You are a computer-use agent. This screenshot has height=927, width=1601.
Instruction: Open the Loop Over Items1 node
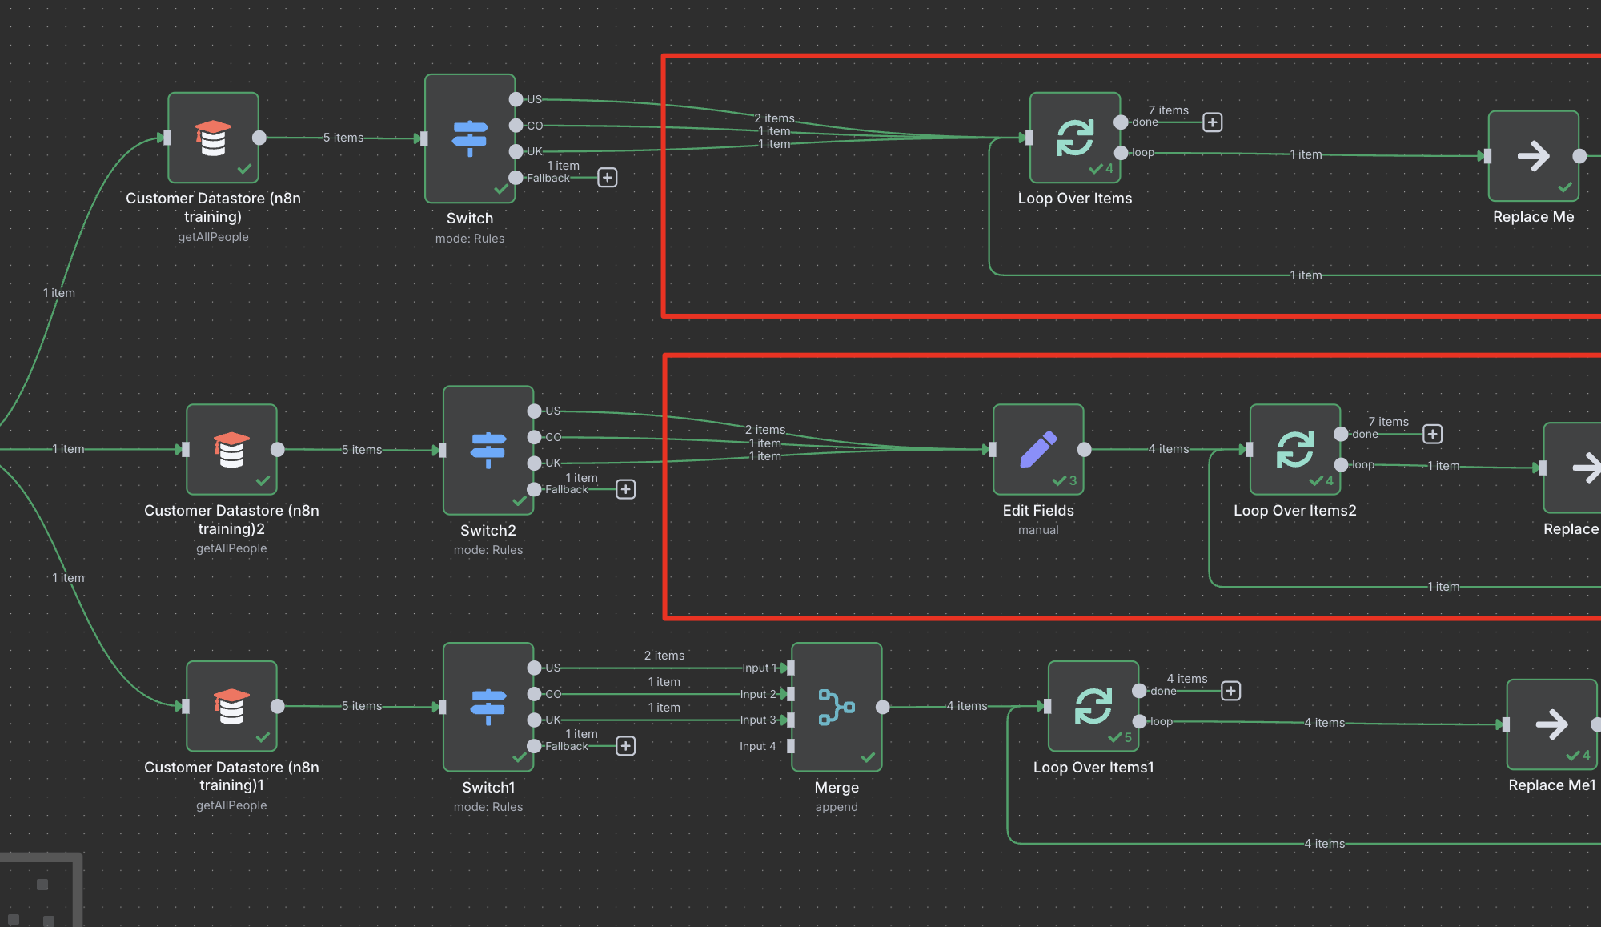1093,706
